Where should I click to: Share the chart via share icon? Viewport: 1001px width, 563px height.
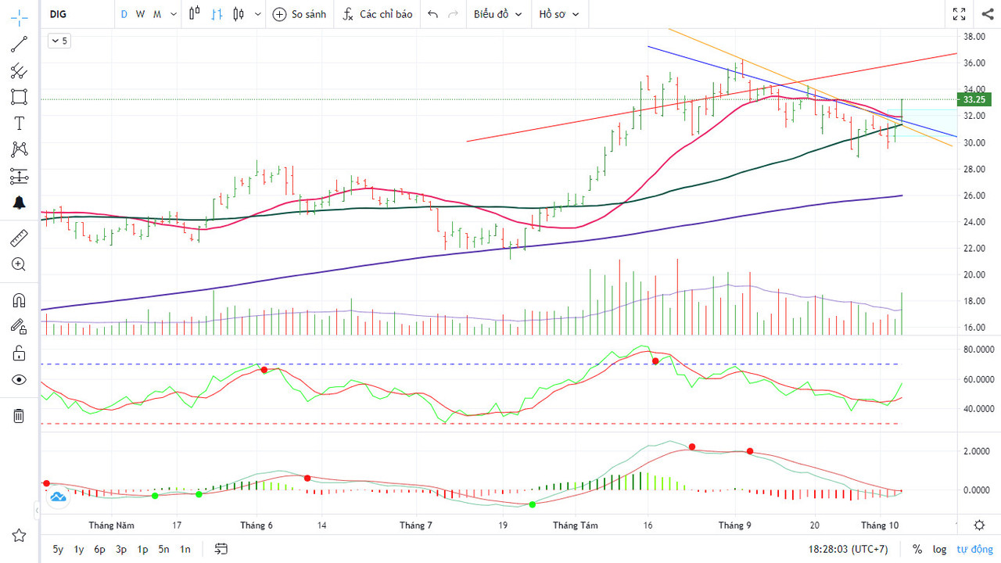[986, 14]
